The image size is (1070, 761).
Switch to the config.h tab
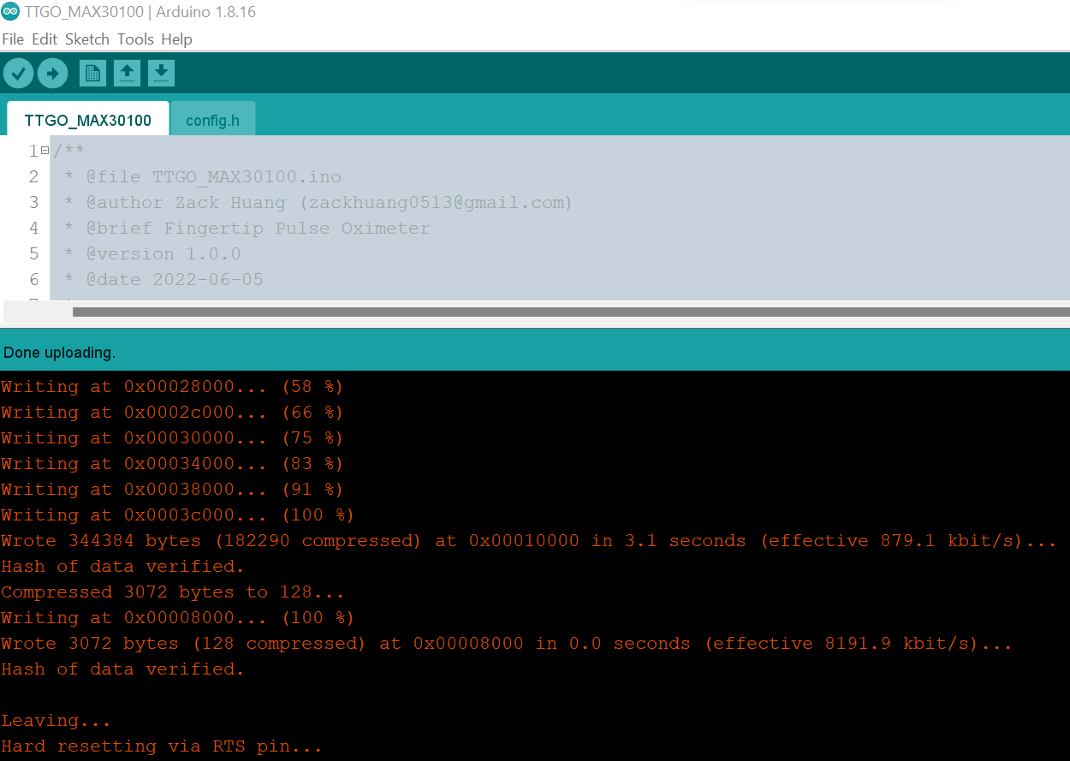pos(212,120)
